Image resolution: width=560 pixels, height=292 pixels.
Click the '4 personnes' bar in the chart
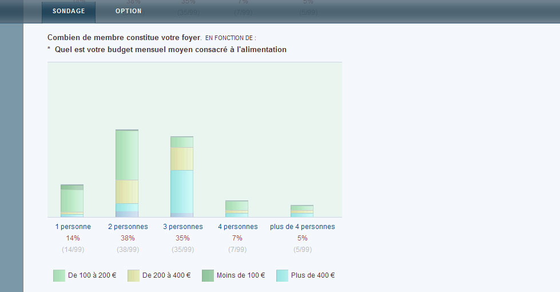click(x=237, y=208)
